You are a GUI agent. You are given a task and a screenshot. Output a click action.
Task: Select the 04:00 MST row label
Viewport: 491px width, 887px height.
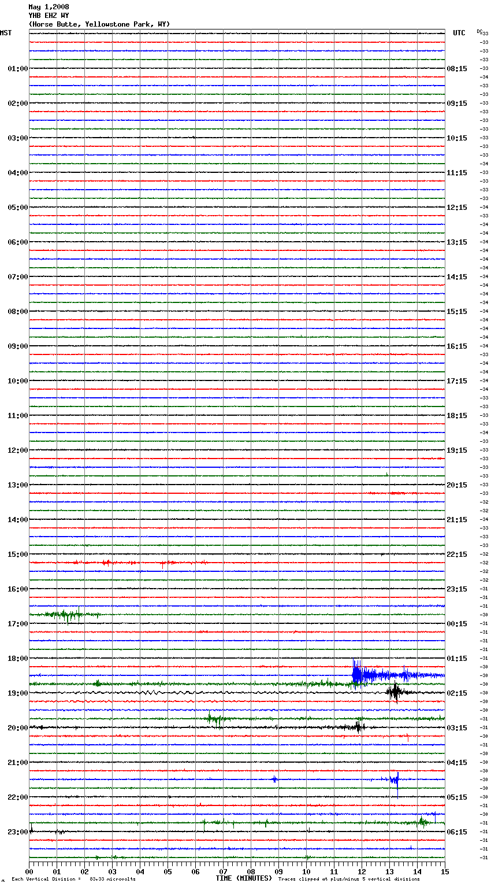(x=18, y=173)
